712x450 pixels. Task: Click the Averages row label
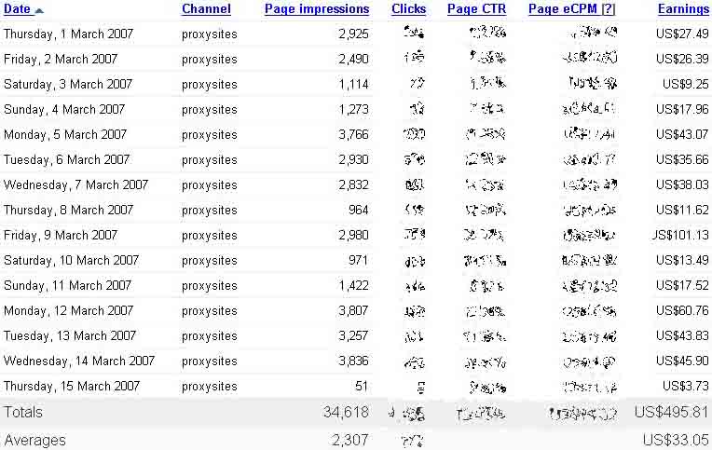click(34, 440)
